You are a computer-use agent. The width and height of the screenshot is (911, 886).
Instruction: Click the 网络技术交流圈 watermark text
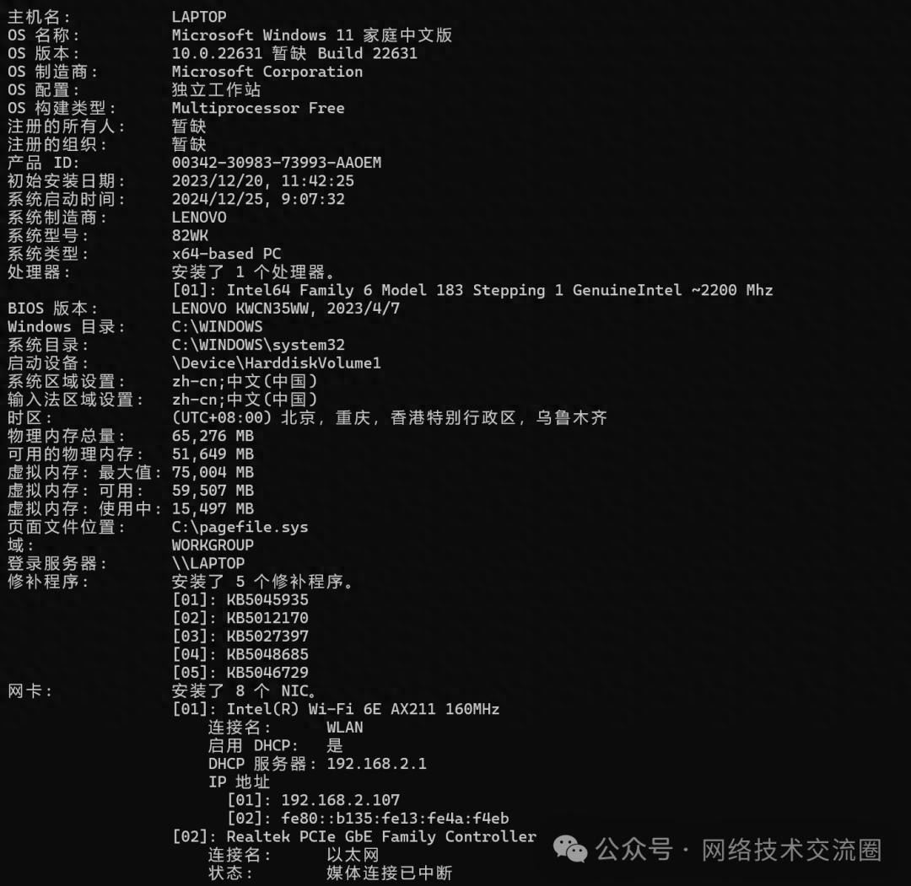pyautogui.click(x=791, y=850)
